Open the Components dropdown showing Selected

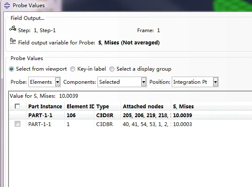tap(122, 82)
